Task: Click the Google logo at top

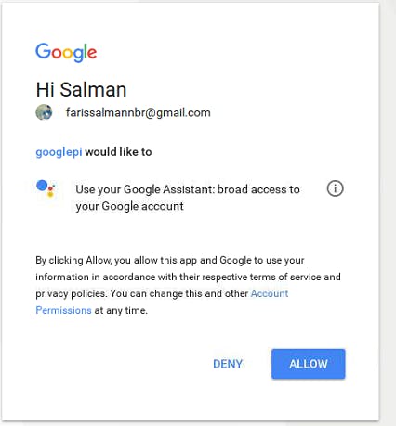Action: click(66, 52)
